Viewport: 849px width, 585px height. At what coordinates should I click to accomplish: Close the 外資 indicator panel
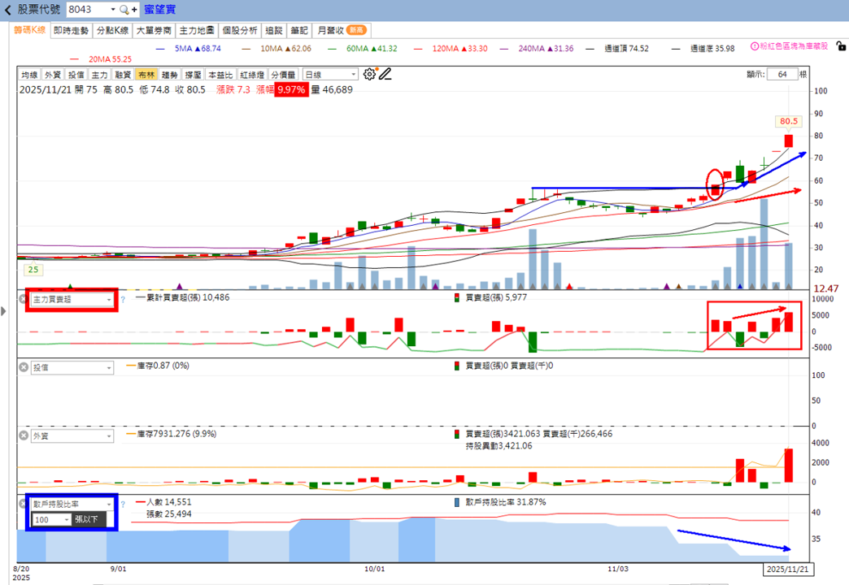point(24,435)
